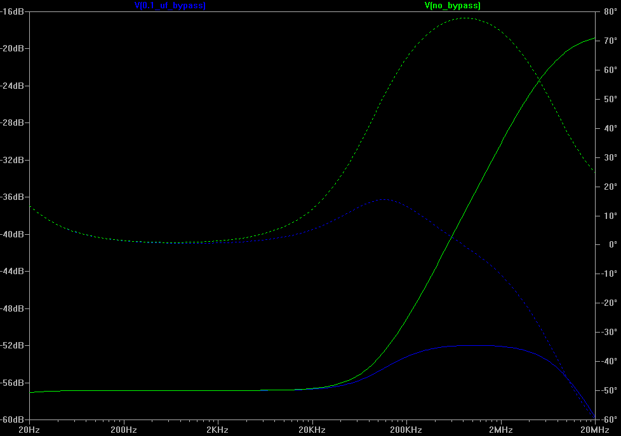
Task: Click the -20dB left axis label
Action: click(x=12, y=48)
